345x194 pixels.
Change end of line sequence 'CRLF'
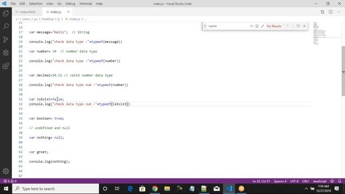pos(306,181)
